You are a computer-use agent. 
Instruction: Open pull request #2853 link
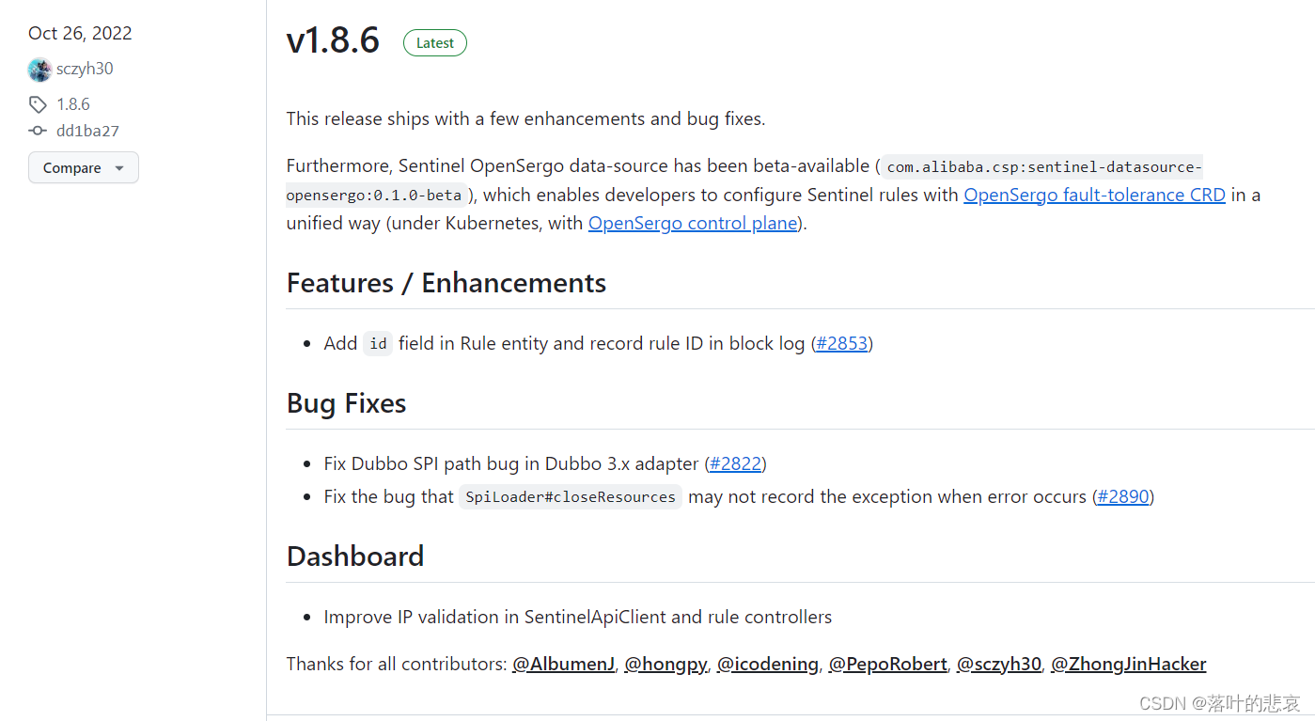(x=841, y=343)
